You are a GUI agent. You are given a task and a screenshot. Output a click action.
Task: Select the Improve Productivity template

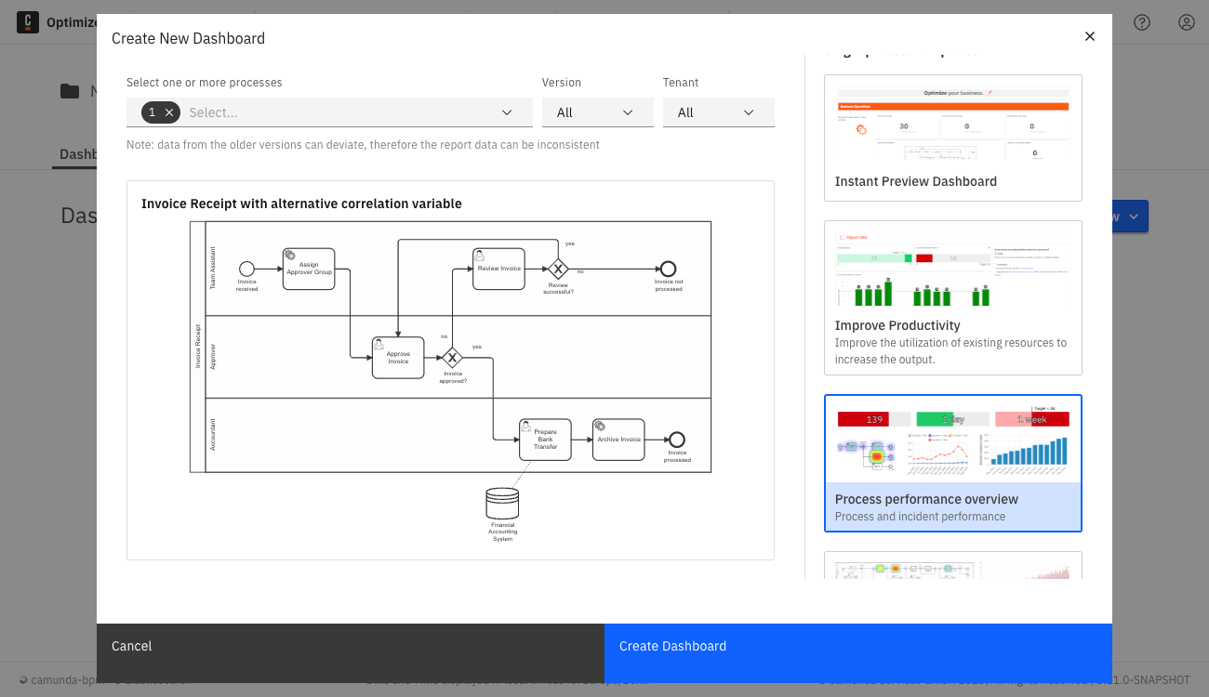tap(953, 297)
